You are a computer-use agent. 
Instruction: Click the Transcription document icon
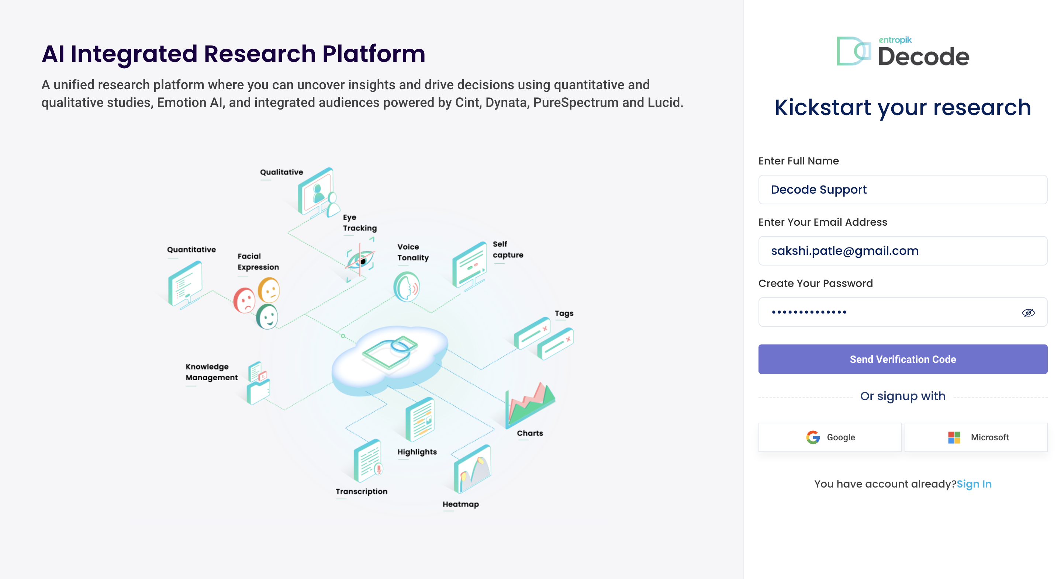point(368,461)
